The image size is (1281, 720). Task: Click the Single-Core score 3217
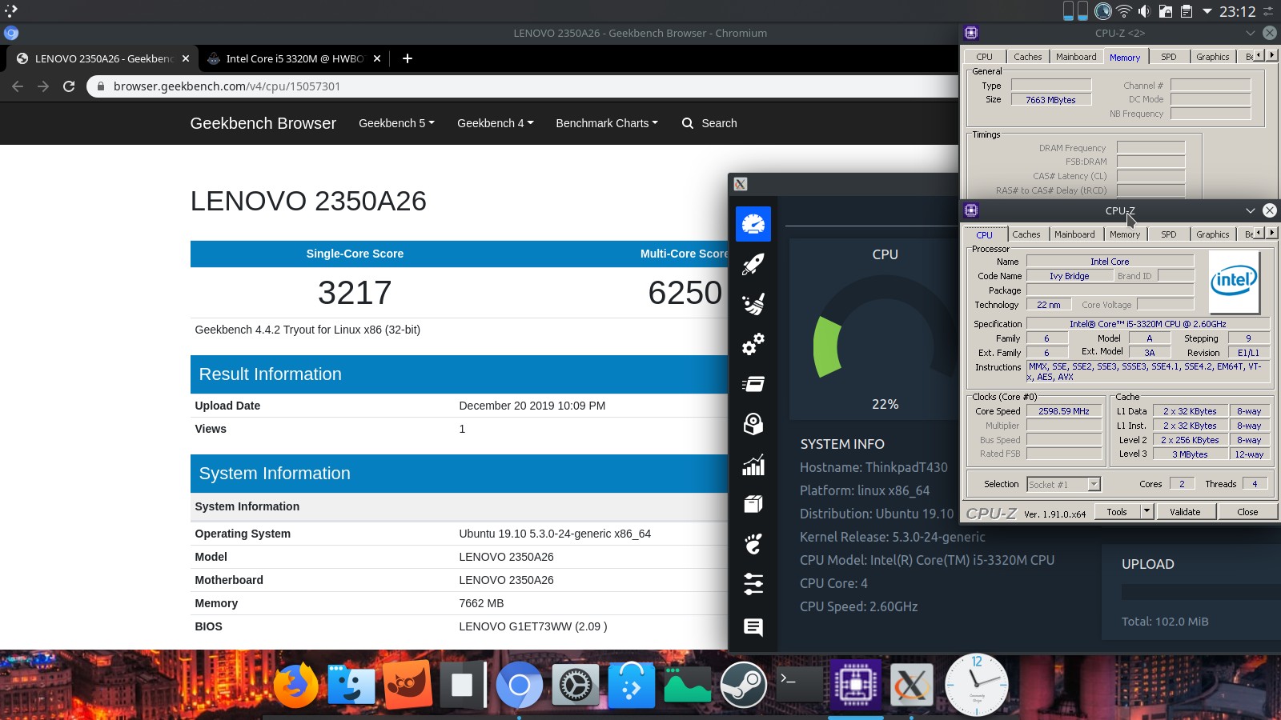coord(355,293)
